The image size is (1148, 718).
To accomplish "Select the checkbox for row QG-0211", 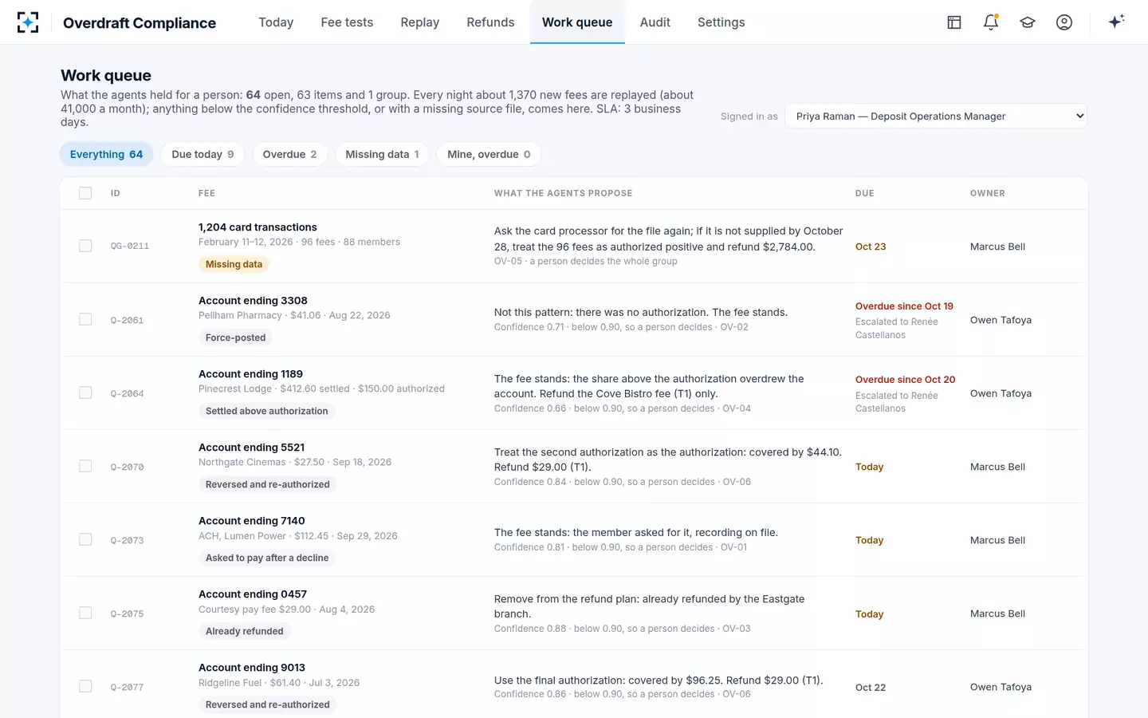I will click(x=85, y=246).
